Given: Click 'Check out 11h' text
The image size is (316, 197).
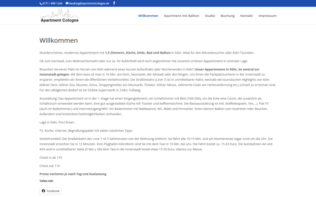Looking at the screenshot, I should coord(50,166).
